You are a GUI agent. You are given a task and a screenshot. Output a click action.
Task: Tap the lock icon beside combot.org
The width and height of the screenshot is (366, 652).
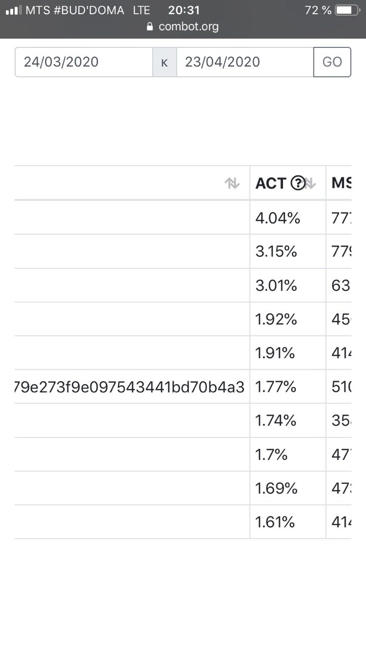point(150,26)
